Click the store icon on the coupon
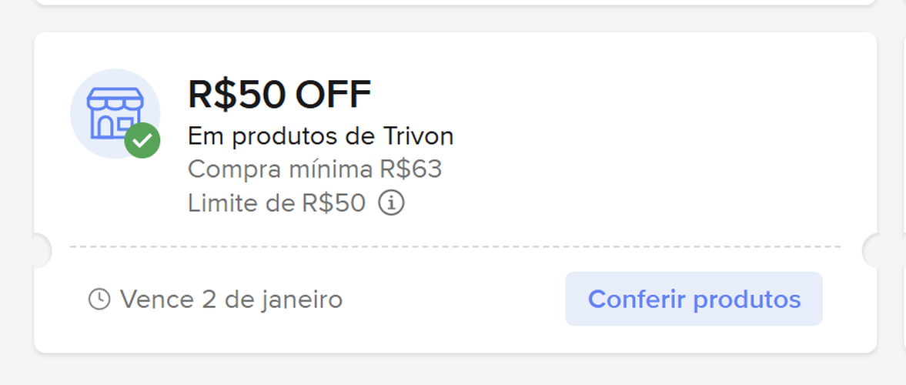 click(114, 112)
